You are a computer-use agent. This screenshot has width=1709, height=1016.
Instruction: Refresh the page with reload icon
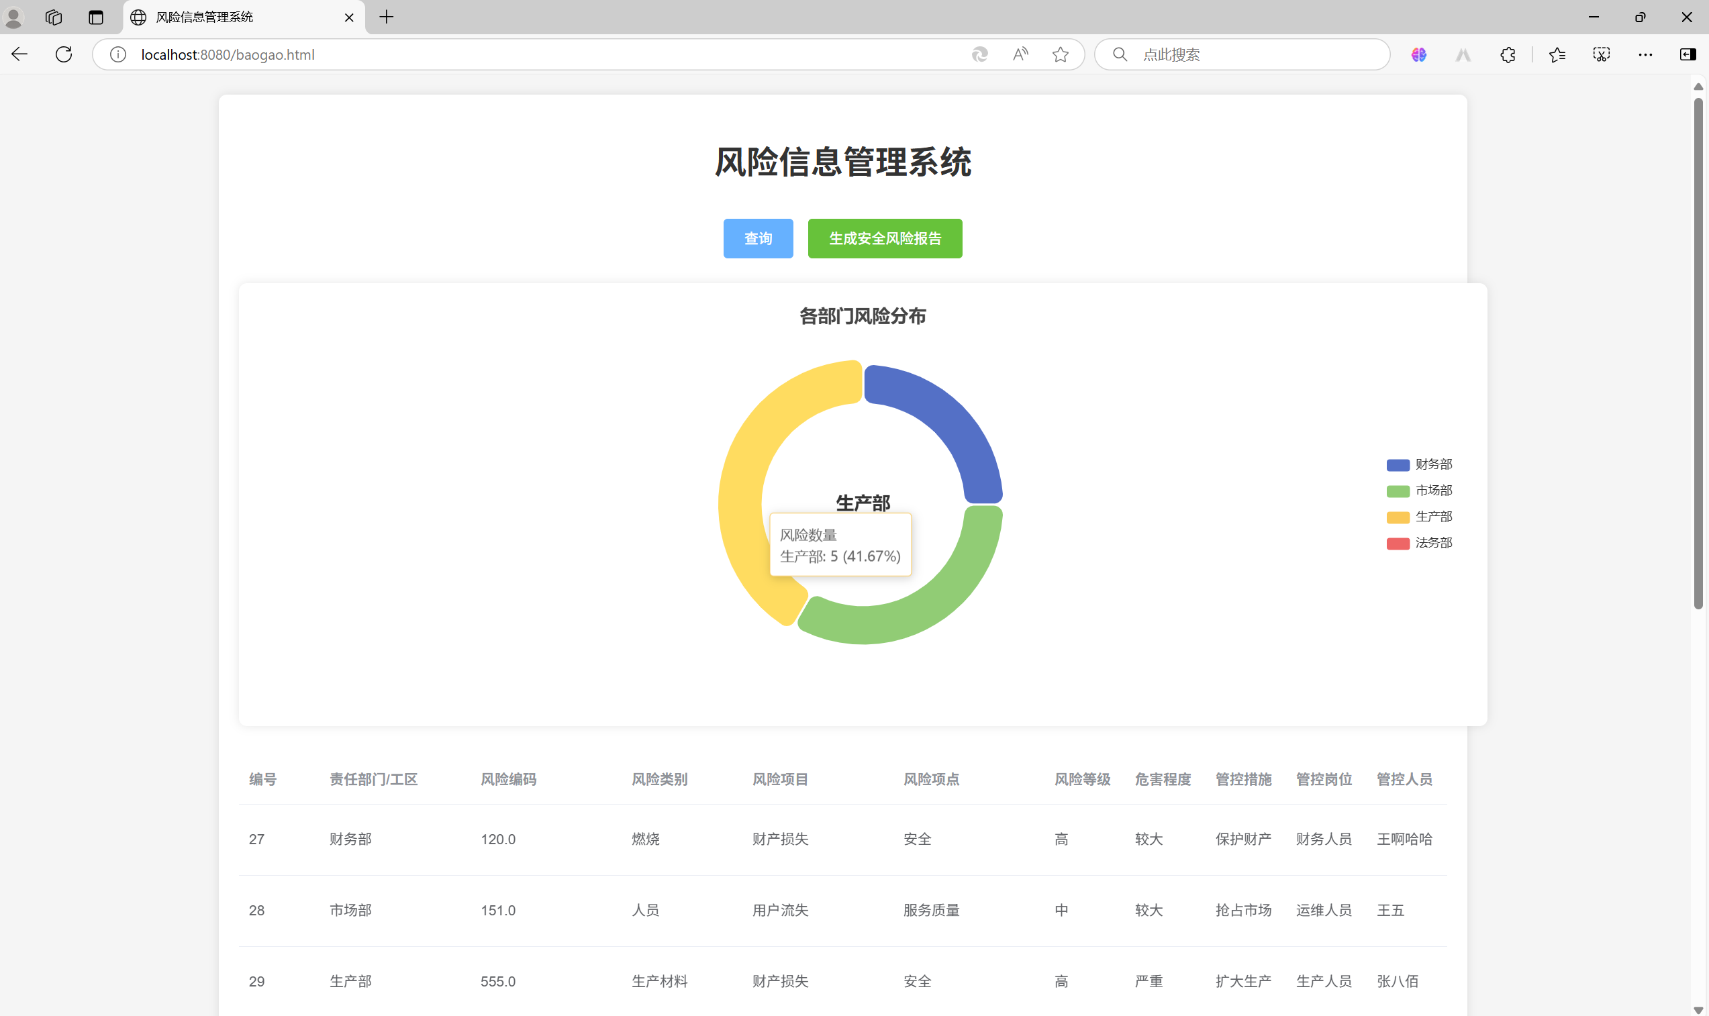[64, 54]
